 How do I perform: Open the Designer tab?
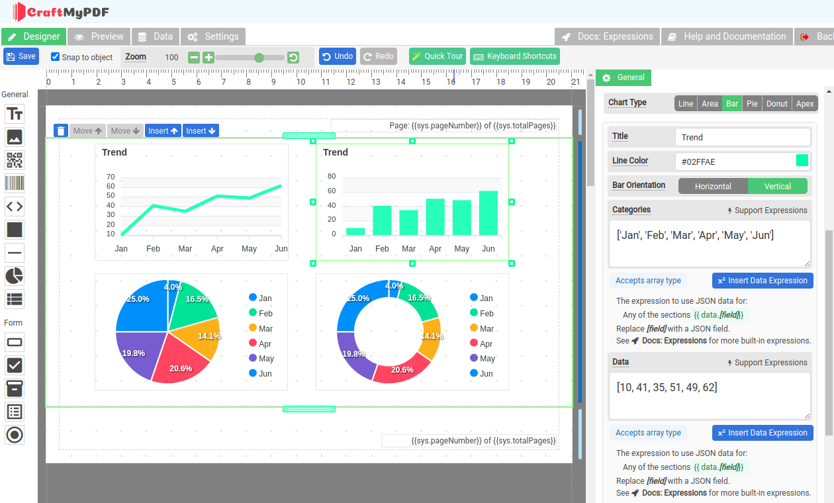tap(34, 36)
